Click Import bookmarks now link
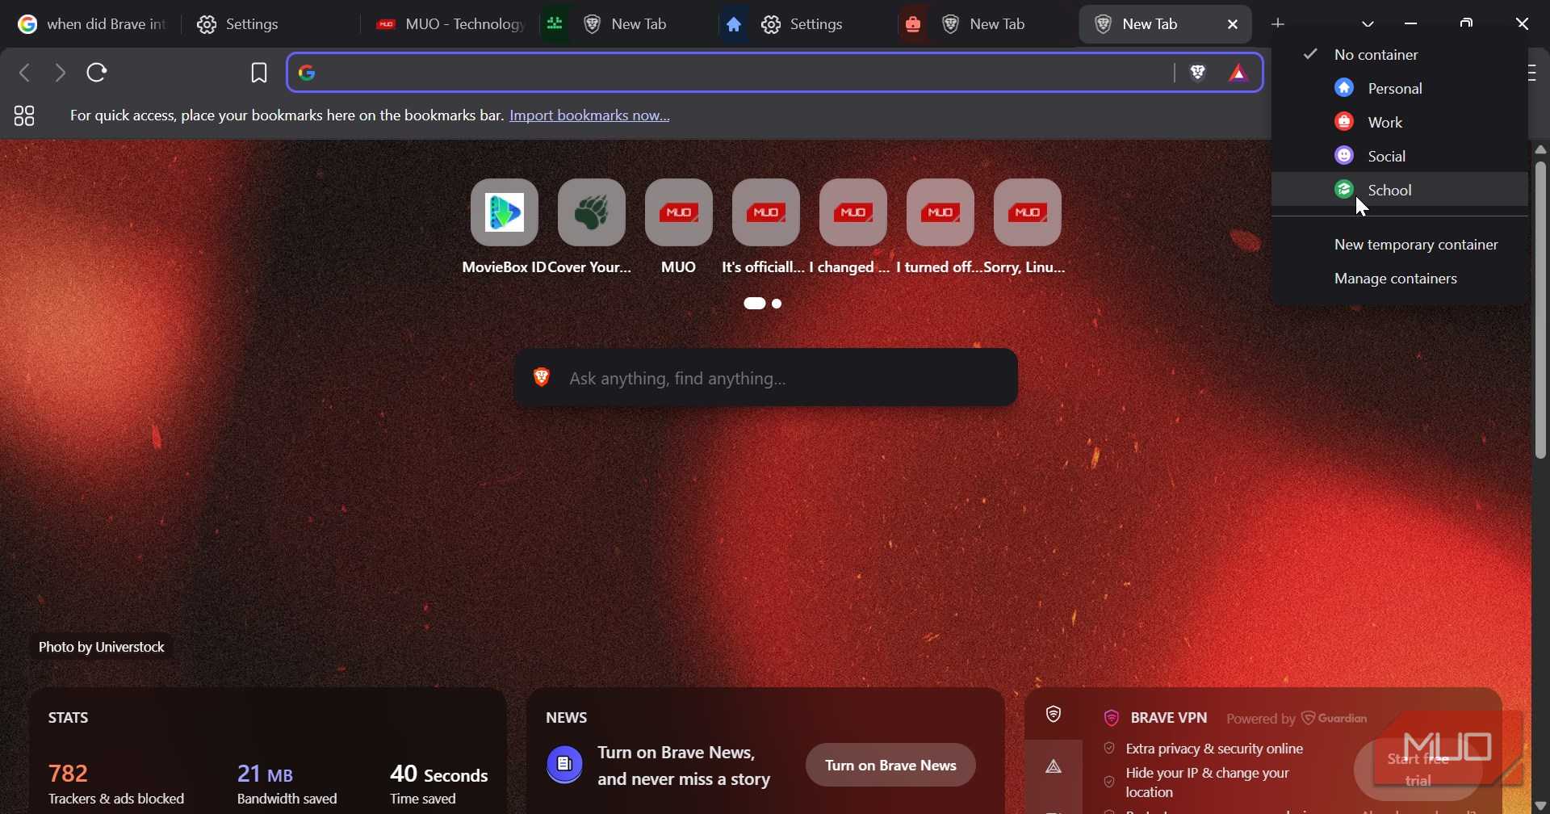This screenshot has height=814, width=1550. tap(590, 116)
